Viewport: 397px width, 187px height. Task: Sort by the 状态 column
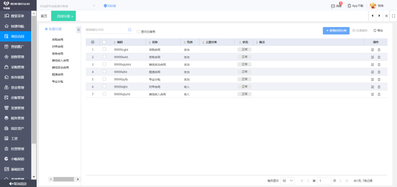pyautogui.click(x=240, y=42)
